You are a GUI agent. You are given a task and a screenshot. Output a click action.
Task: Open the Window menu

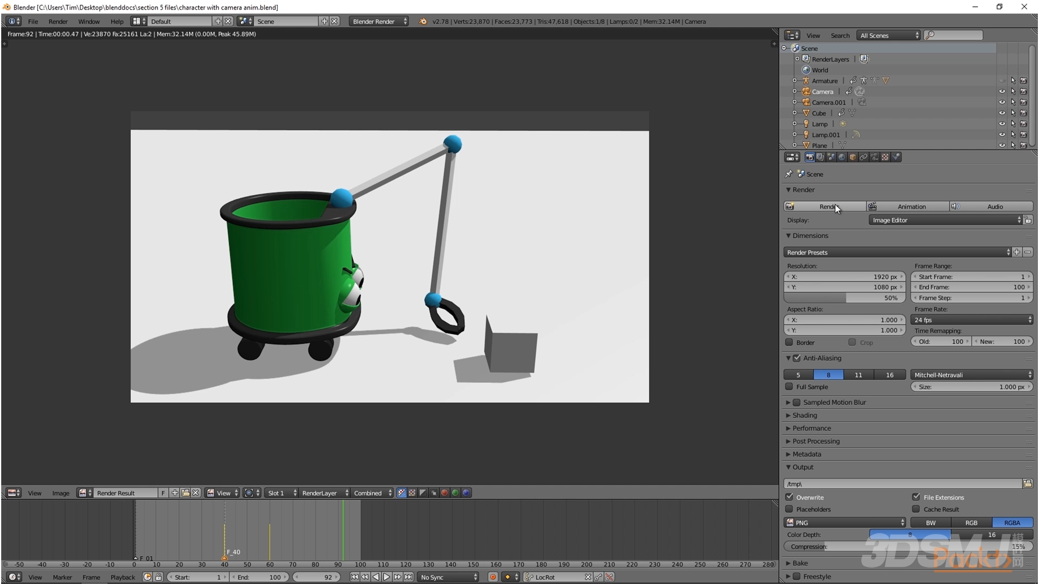[x=88, y=22]
